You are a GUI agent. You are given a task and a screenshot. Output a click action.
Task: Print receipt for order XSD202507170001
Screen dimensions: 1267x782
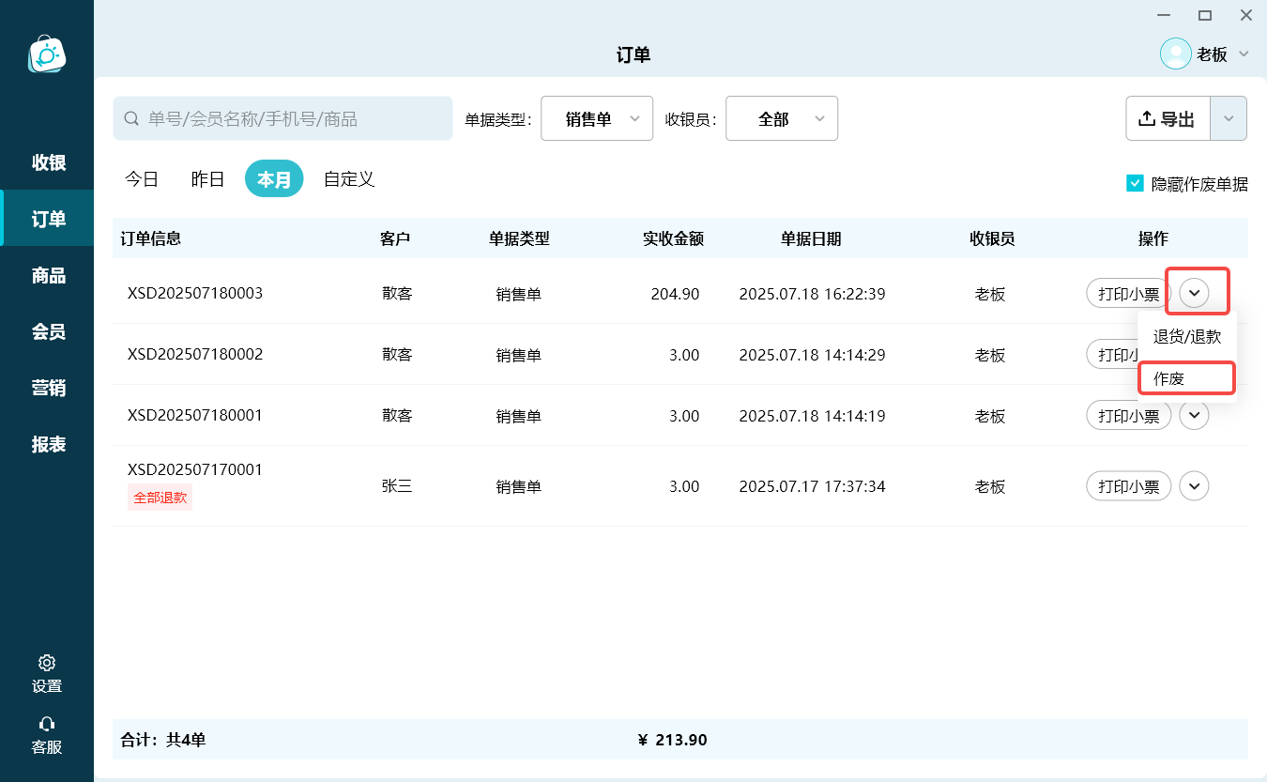(1129, 486)
